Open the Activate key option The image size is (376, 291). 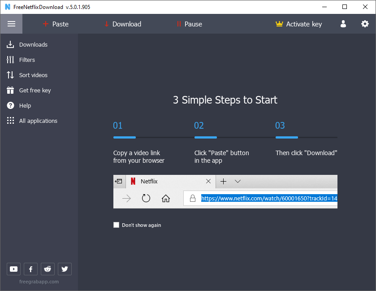299,24
